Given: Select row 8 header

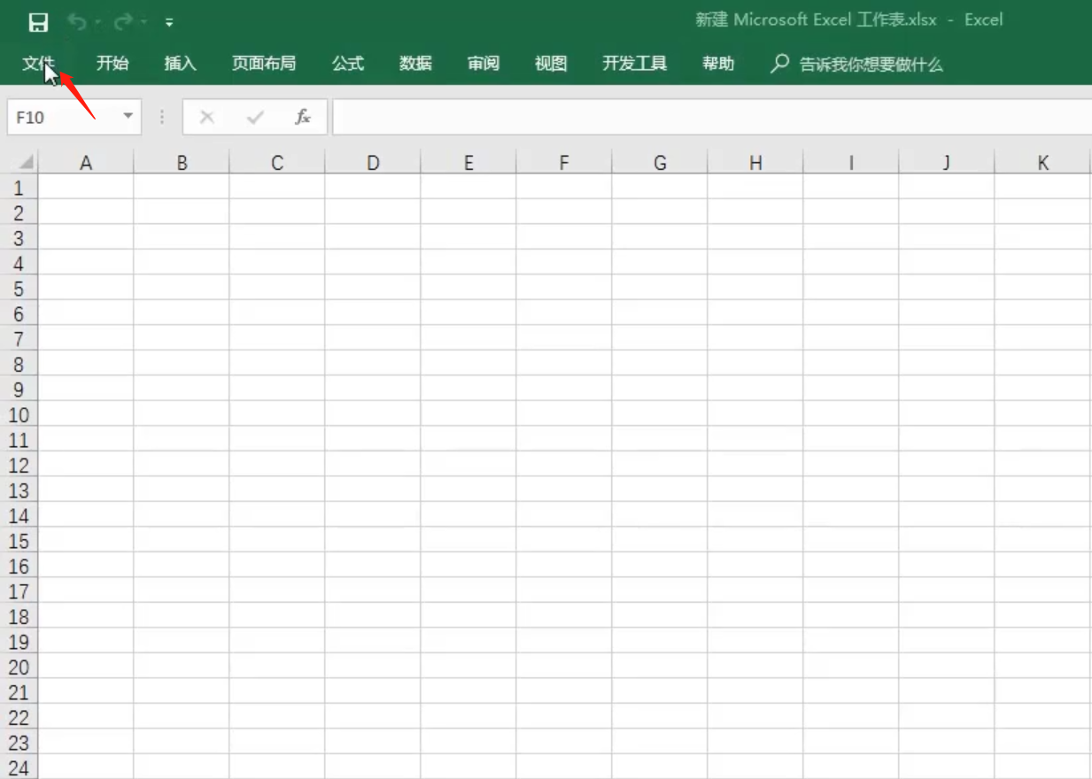Looking at the screenshot, I should (19, 364).
